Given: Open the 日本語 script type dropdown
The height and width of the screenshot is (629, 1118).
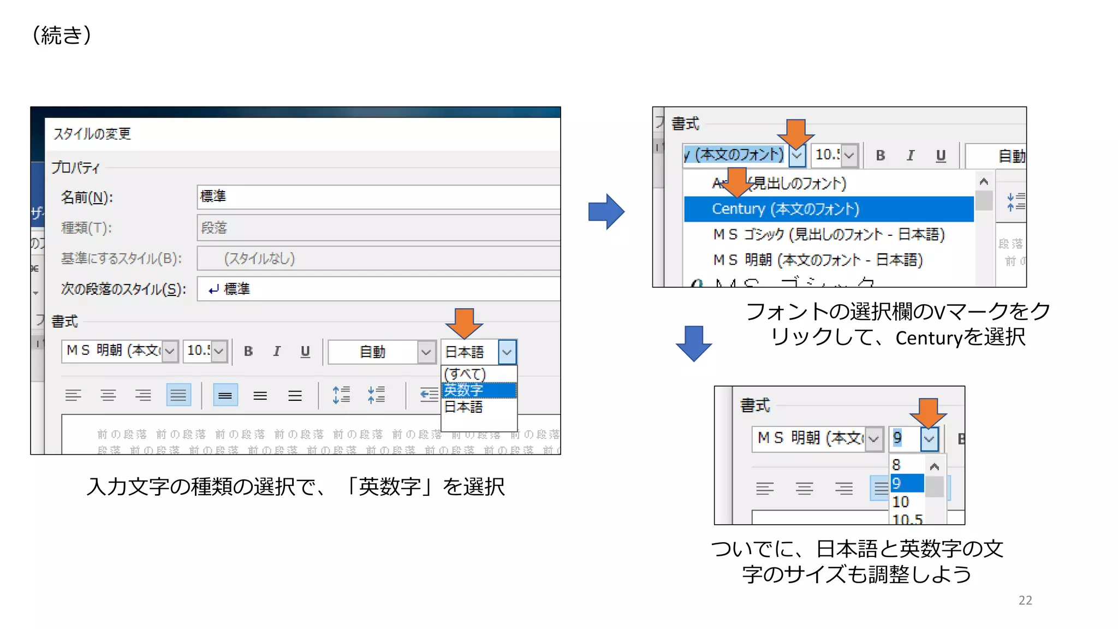Looking at the screenshot, I should pyautogui.click(x=507, y=352).
